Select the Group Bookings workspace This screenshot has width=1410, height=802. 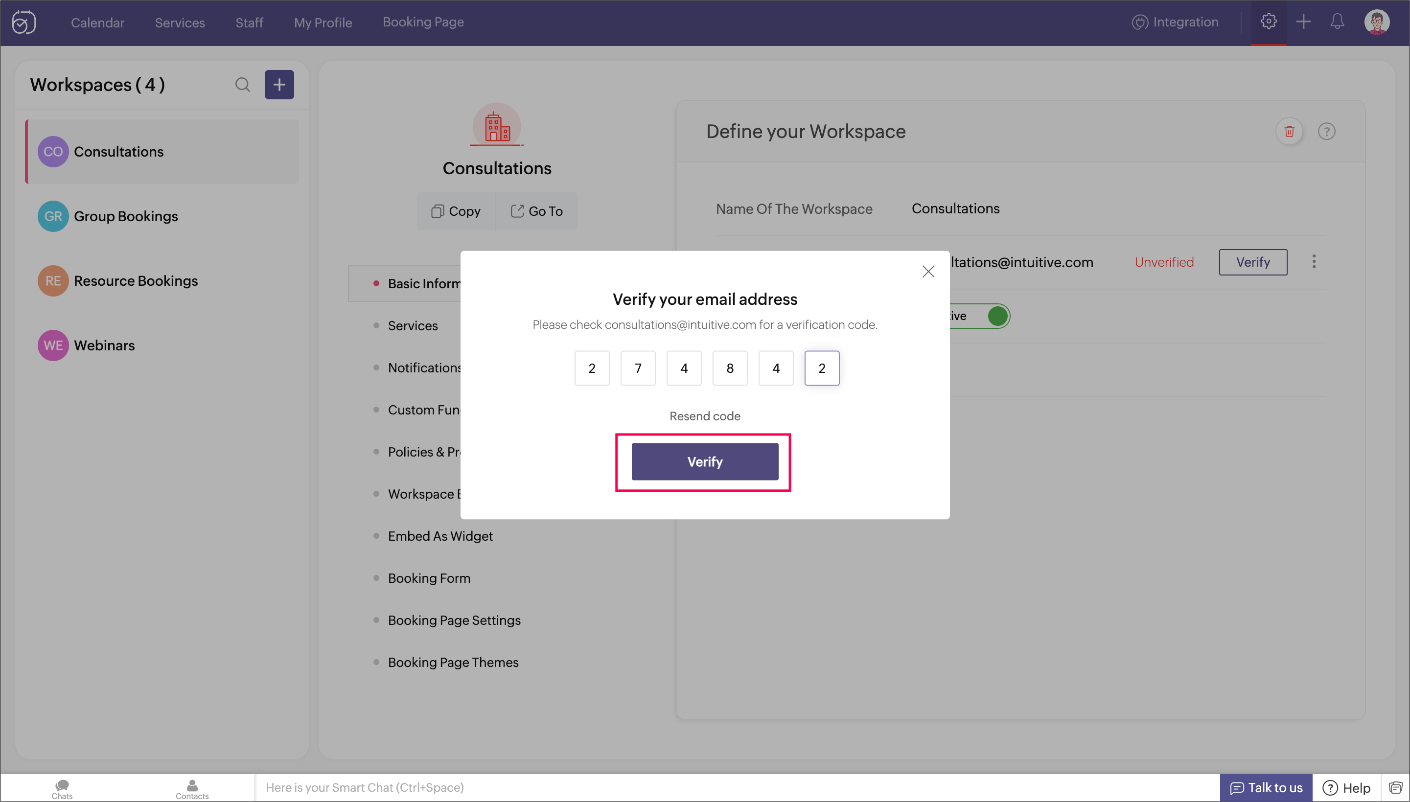pos(162,216)
